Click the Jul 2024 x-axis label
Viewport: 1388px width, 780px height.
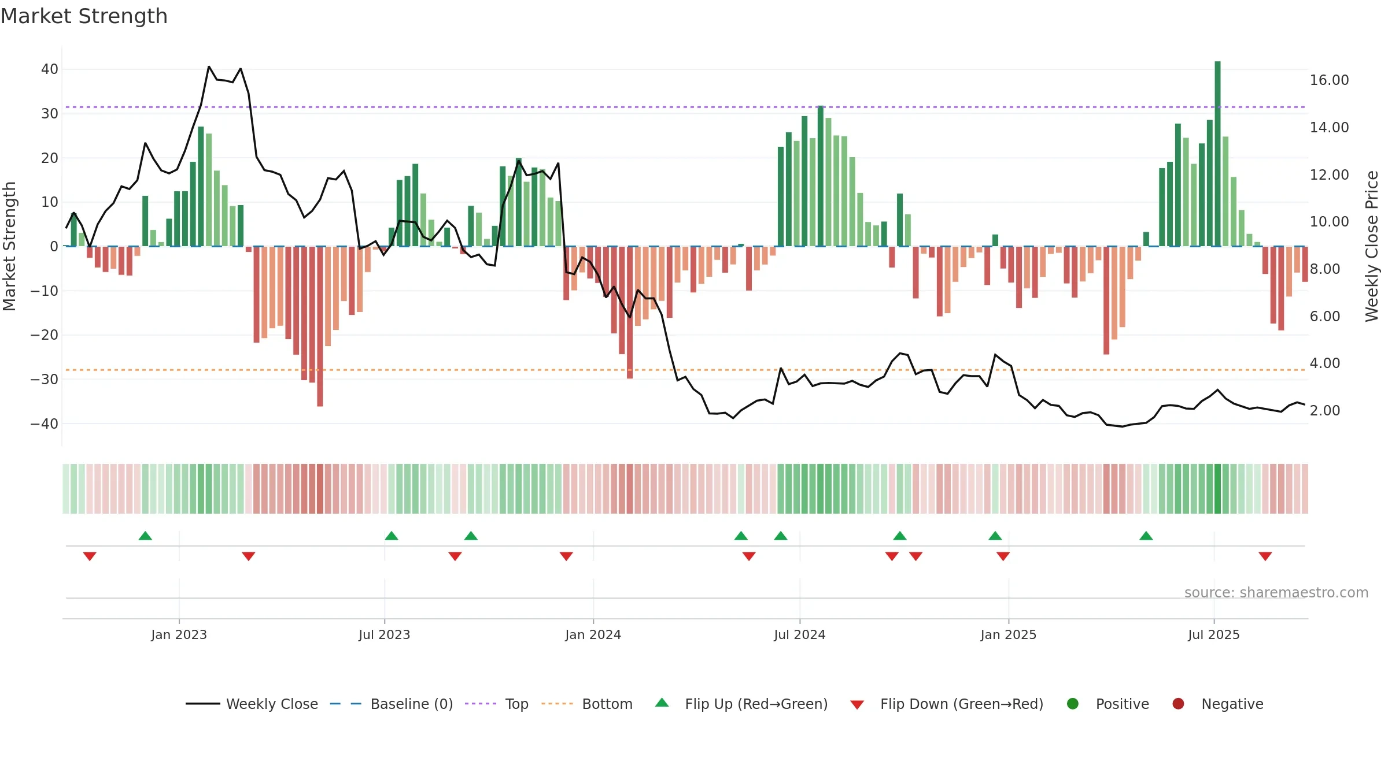(800, 634)
